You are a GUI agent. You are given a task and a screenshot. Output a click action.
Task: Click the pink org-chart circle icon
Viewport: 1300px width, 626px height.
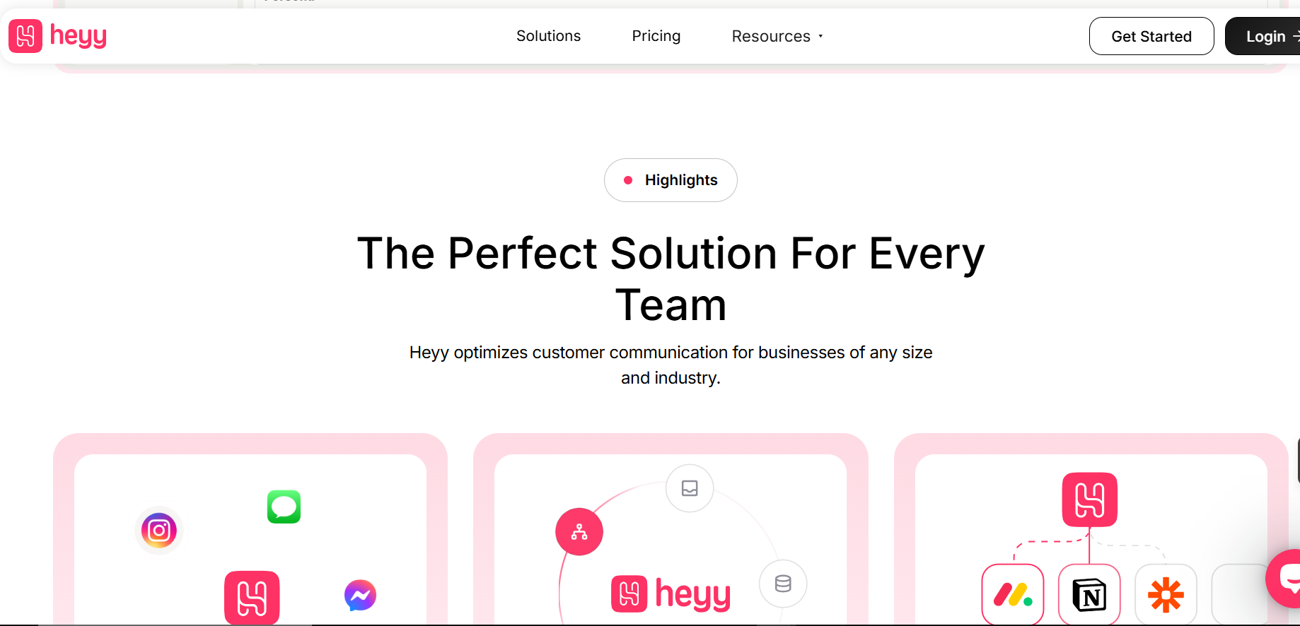(x=579, y=532)
